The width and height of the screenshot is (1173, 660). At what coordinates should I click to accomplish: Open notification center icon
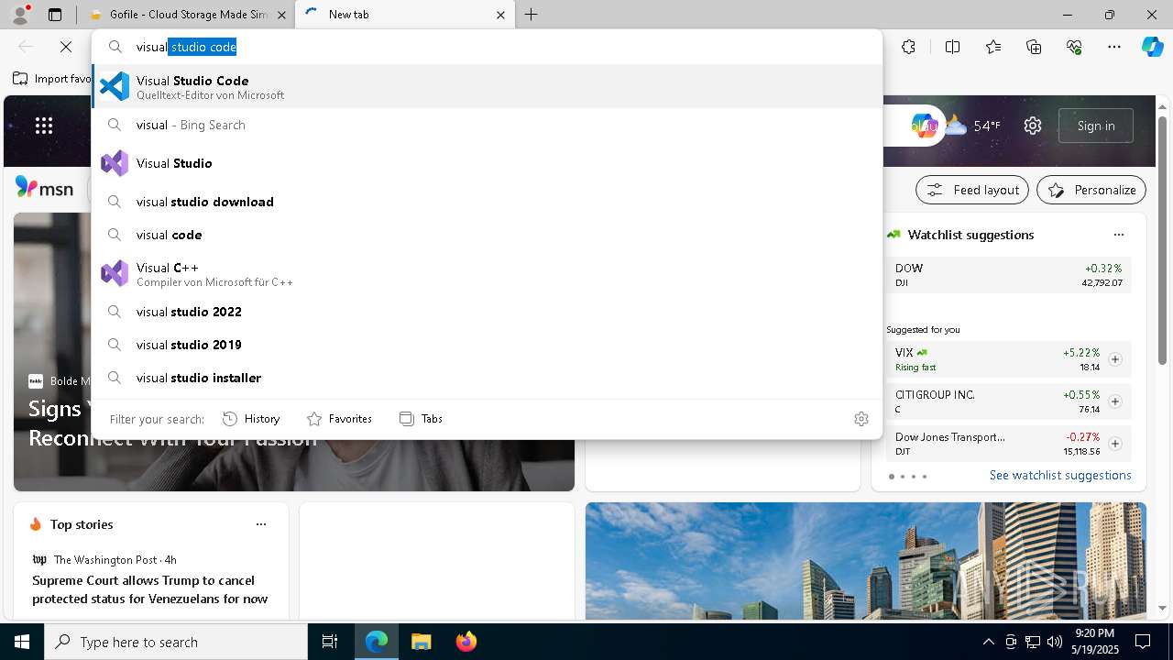(1143, 642)
